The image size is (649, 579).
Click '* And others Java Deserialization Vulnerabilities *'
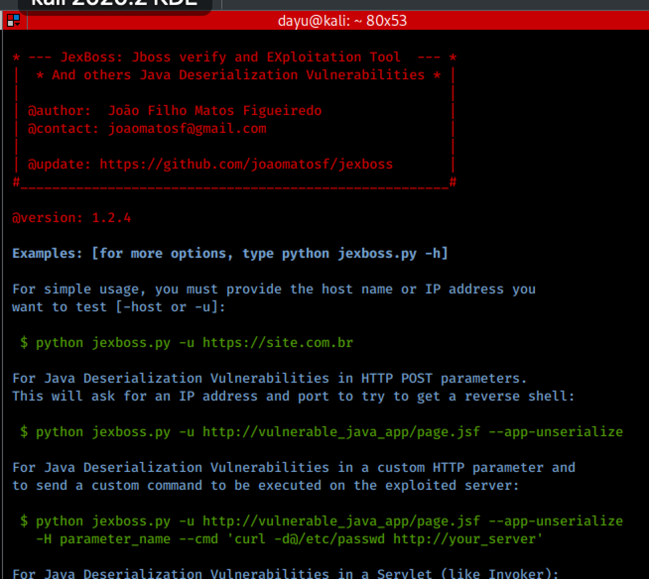239,75
